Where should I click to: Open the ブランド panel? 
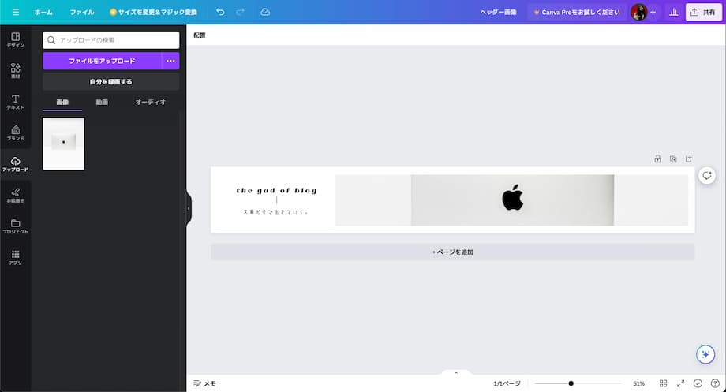[15, 133]
